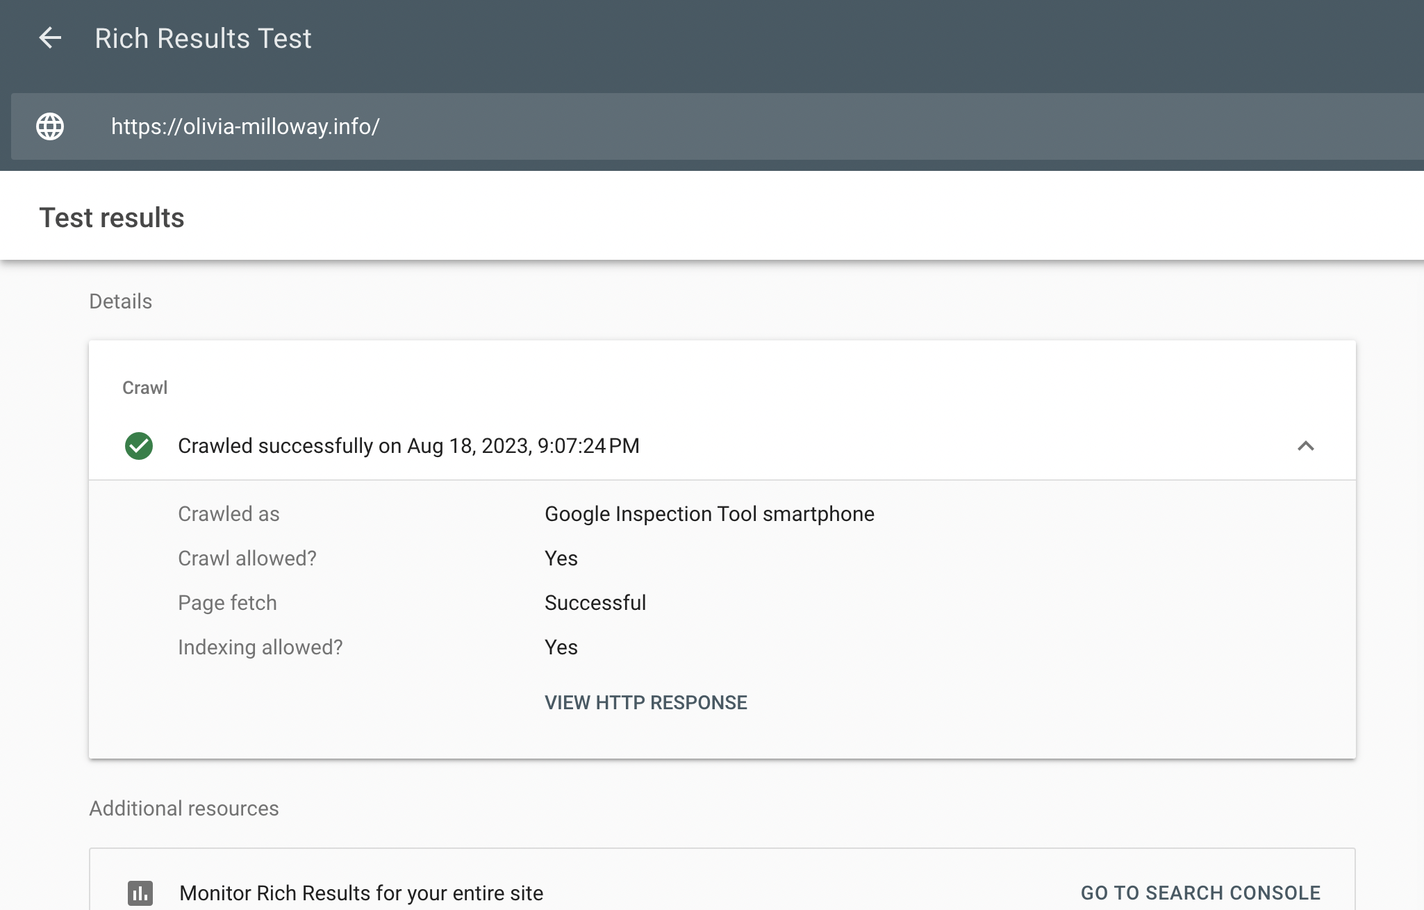Viewport: 1424px width, 910px height.
Task: Click the Indexing allowed? label
Action: tap(260, 647)
